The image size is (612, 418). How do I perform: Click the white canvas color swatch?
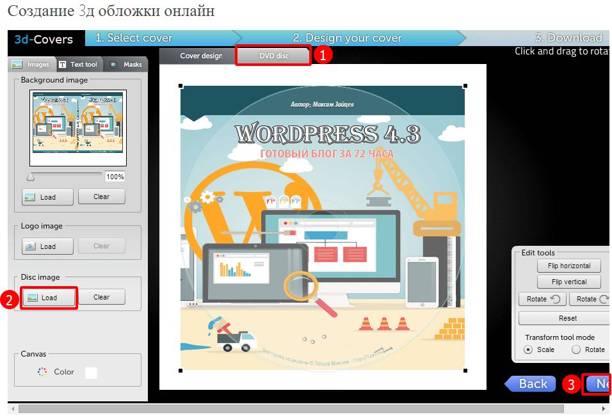click(91, 373)
